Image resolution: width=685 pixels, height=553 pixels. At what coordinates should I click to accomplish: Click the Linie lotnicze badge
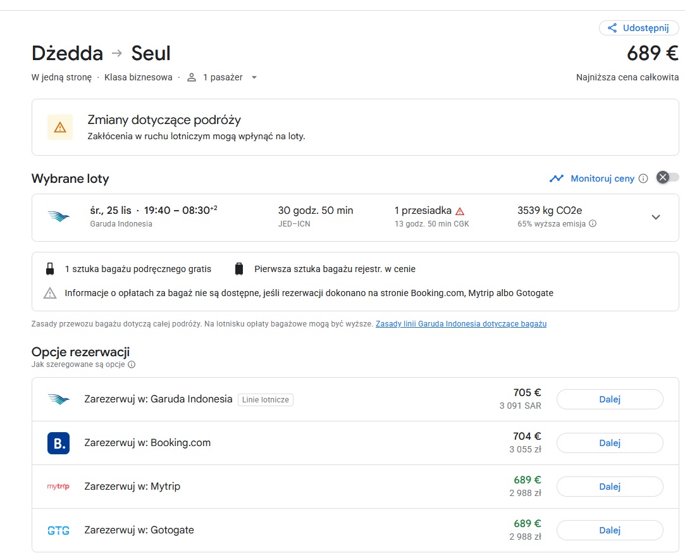pyautogui.click(x=266, y=399)
